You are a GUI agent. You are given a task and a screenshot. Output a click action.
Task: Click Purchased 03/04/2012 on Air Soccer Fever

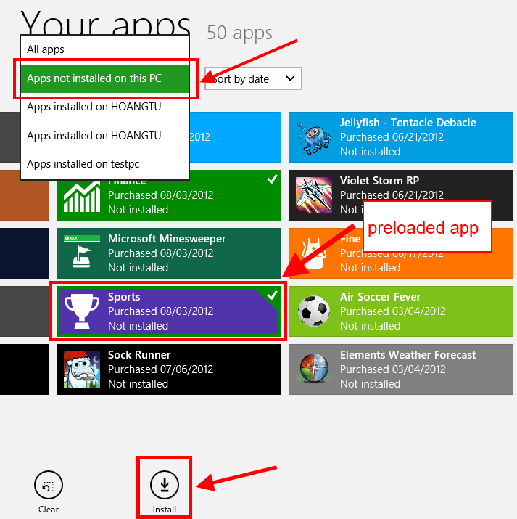click(x=393, y=311)
